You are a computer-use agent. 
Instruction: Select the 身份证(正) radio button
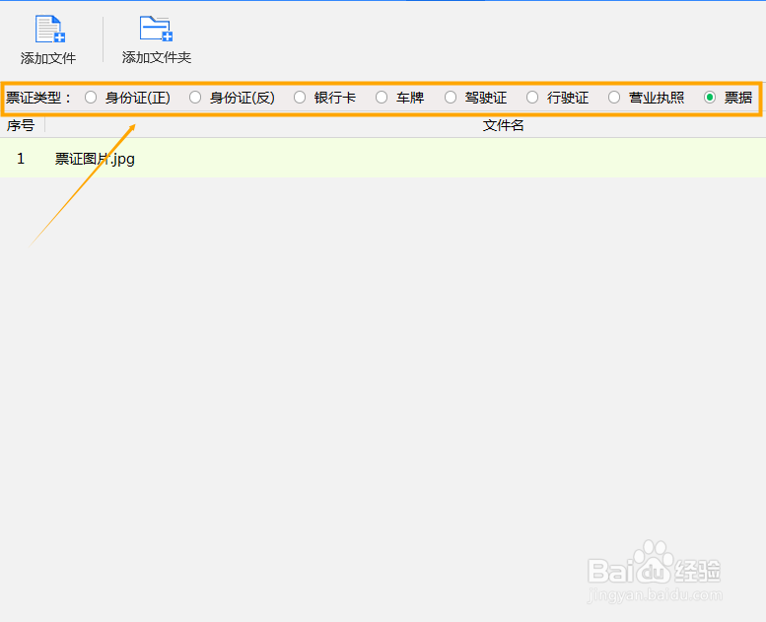point(91,98)
